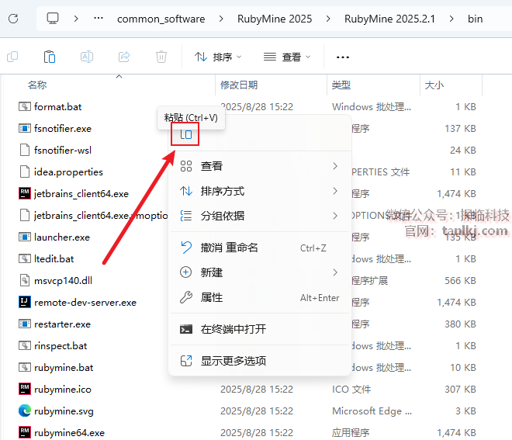Open the 排序 sort dropdown in toolbar
This screenshot has height=440, width=512.
point(218,57)
